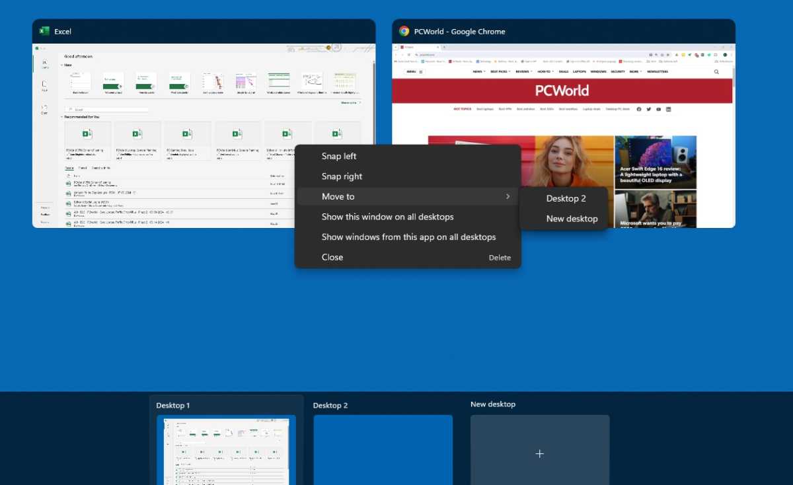Click the Desktop 2 name label
Screen dimensions: 793x485
pyautogui.click(x=330, y=405)
